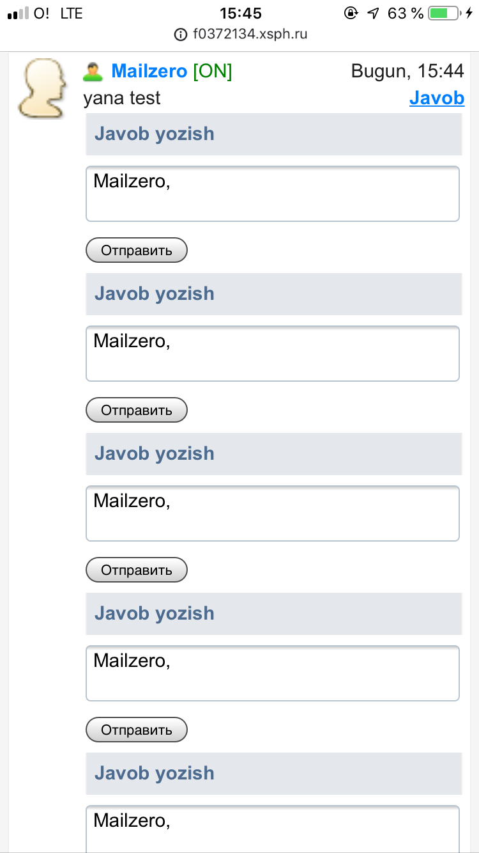
Task: Tap the Mailzero profile avatar image
Action: [42, 88]
